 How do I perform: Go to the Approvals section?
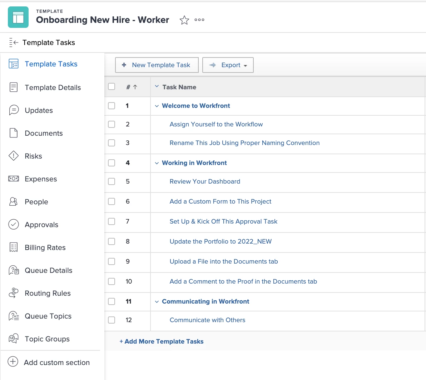[41, 225]
